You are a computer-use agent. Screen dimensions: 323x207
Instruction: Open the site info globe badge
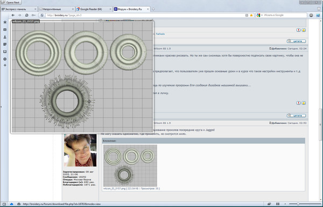[x=42, y=15]
